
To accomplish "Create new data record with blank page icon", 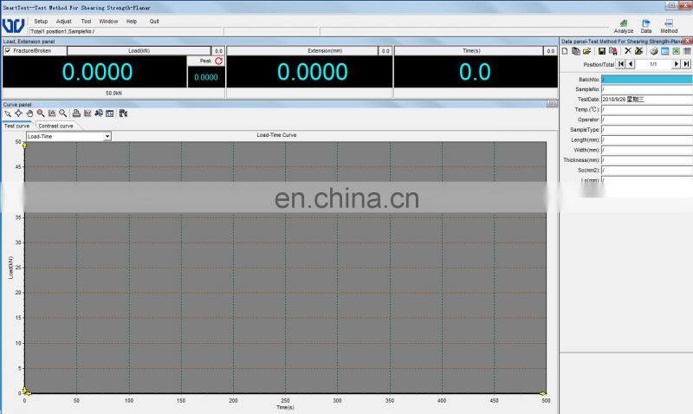I will 565,51.
